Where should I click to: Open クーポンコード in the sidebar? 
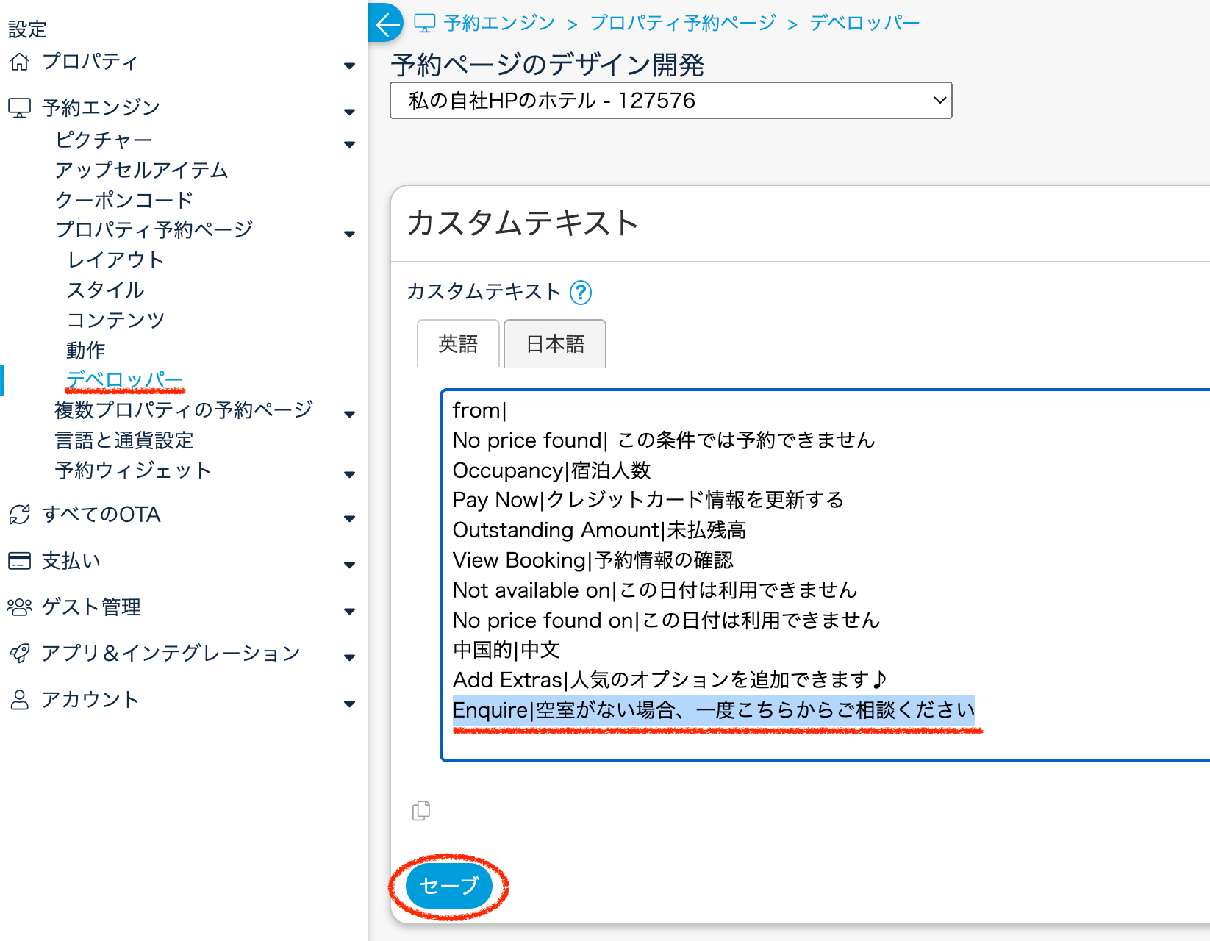(124, 200)
